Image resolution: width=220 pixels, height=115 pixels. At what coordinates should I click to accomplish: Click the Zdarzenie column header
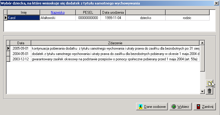tap(115, 43)
